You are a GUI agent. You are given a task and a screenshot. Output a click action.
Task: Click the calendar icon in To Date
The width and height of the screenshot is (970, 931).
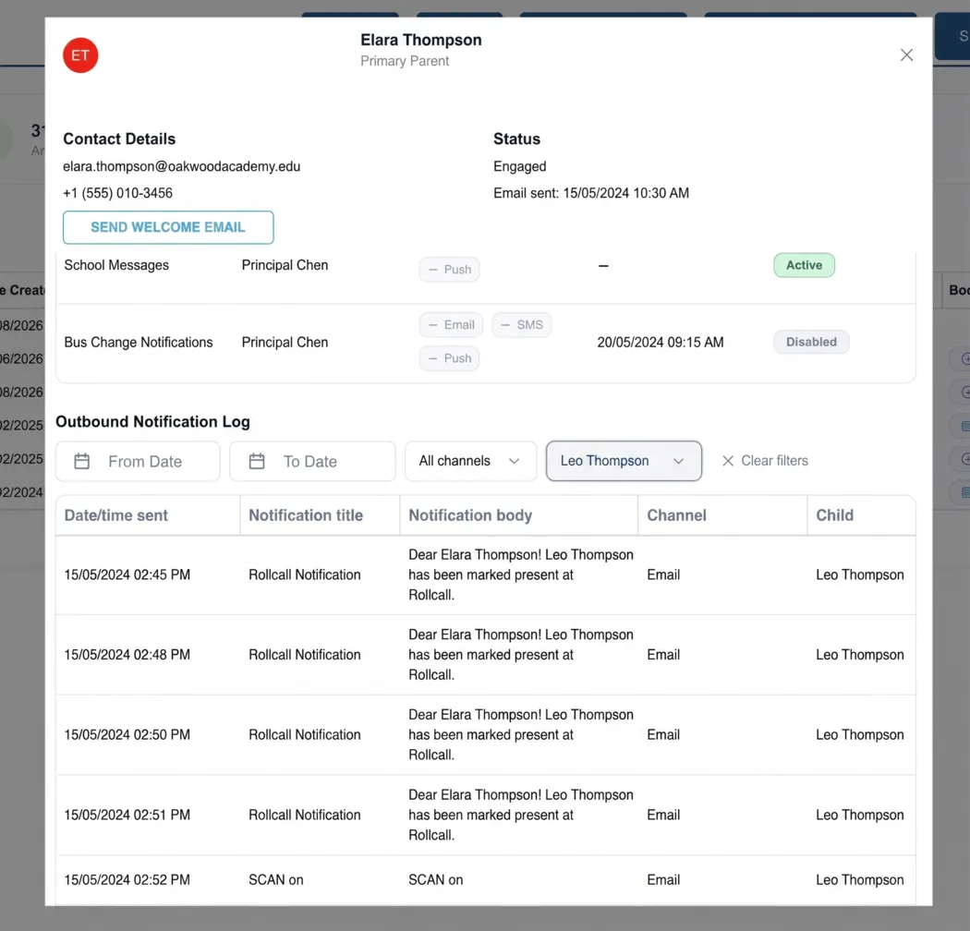click(257, 461)
